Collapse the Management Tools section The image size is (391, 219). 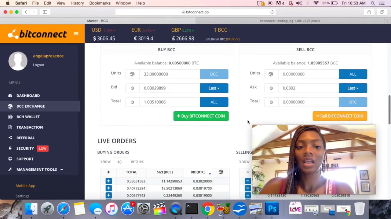click(61, 169)
